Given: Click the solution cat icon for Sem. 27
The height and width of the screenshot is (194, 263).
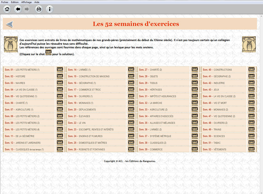Looking at the screenshot, I should [195, 70].
